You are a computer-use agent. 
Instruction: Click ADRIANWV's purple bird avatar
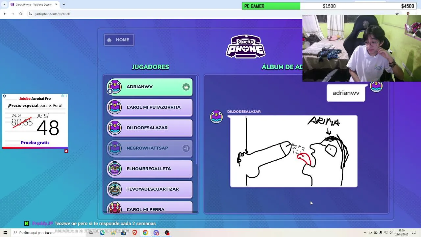point(115,87)
